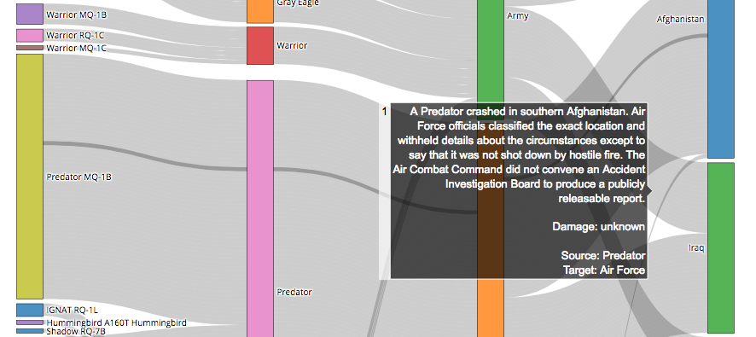Click the orange Air Force node below tooltip
Viewport: 756px width, 337px height.
point(491,308)
